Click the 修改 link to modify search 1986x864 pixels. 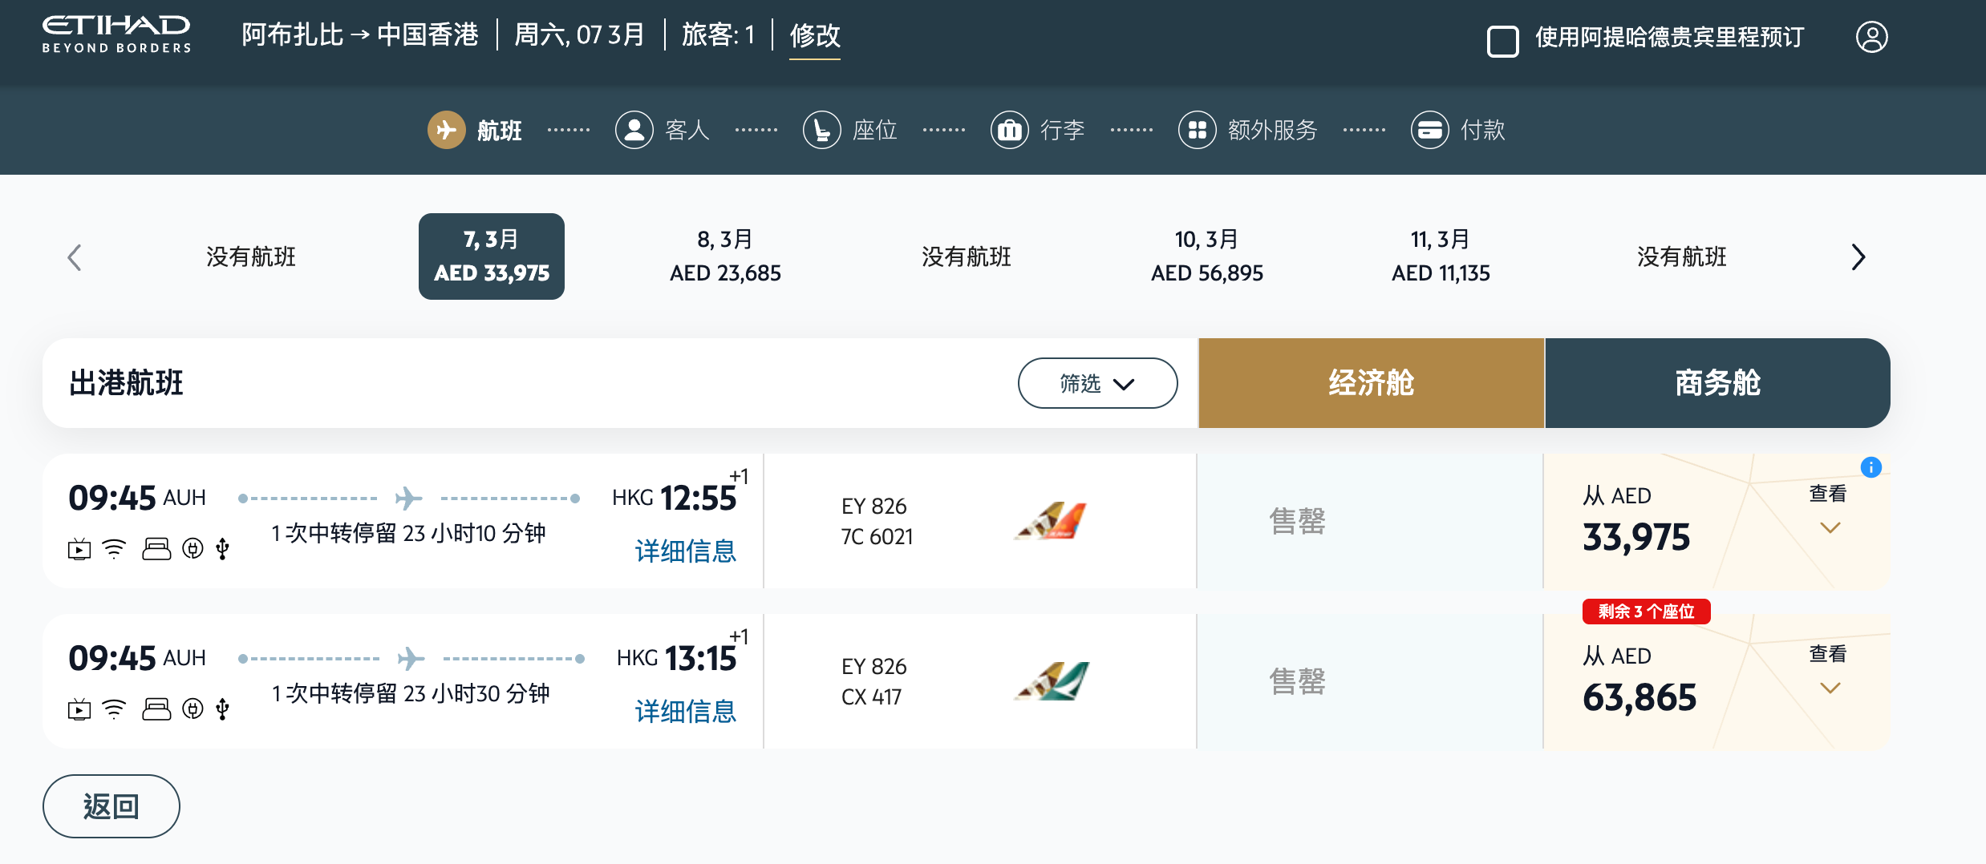(x=814, y=35)
